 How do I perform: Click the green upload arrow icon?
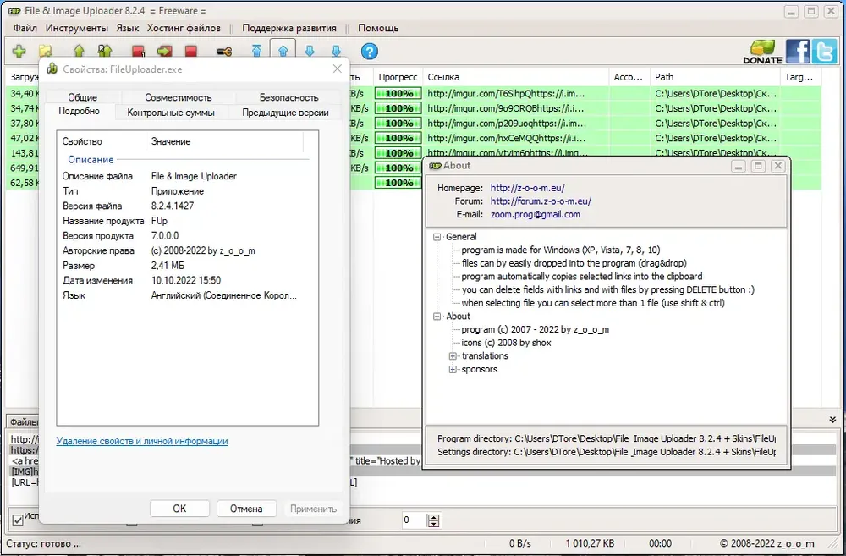[x=79, y=52]
